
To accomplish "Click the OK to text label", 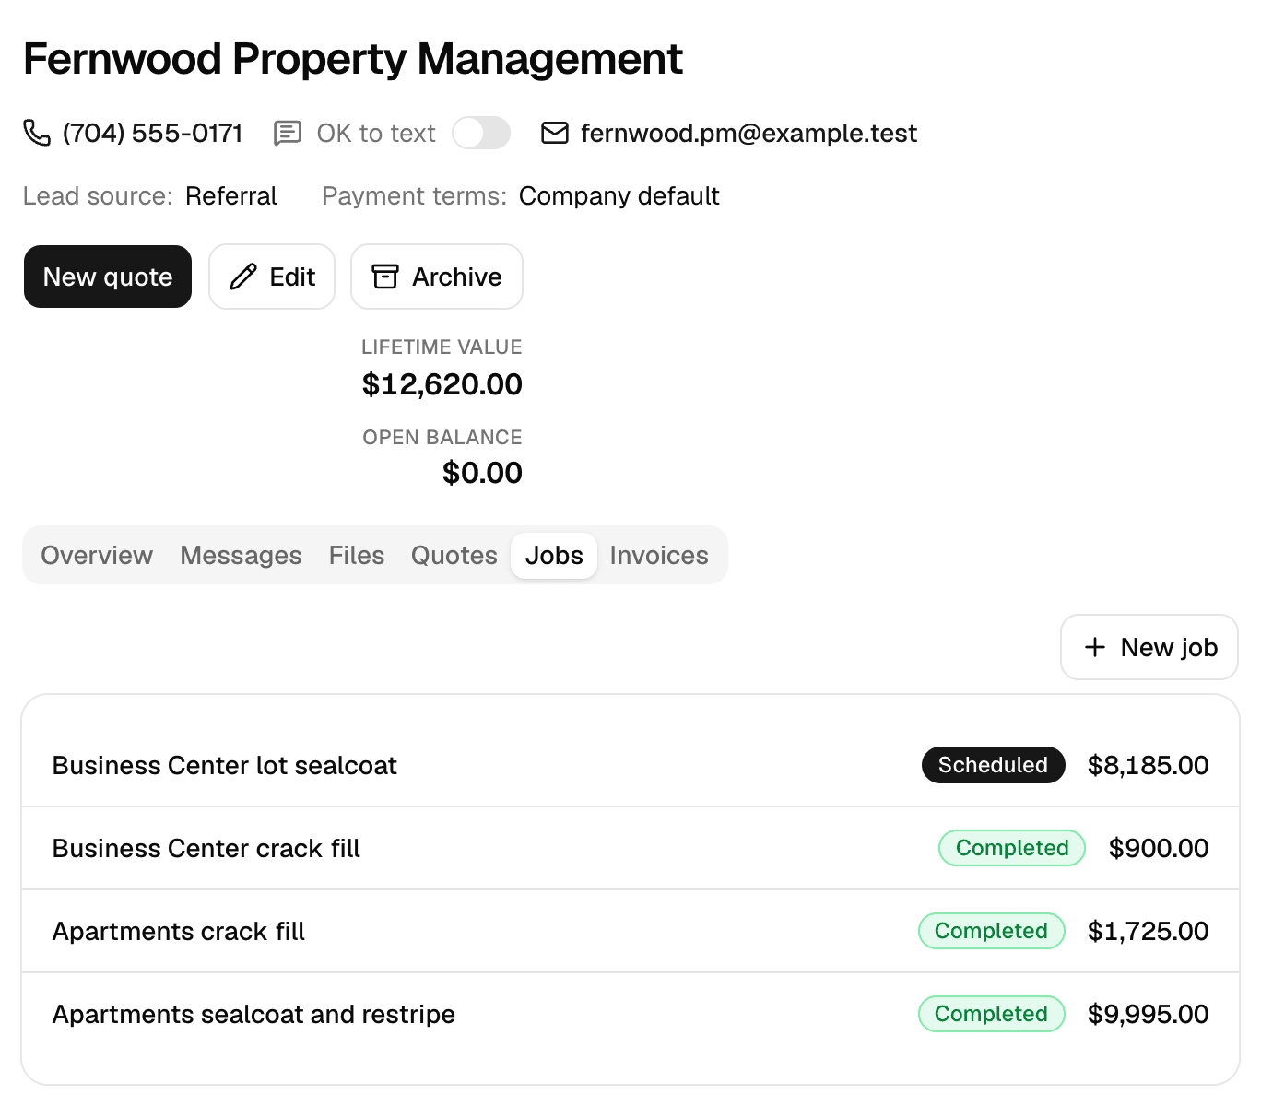I will pyautogui.click(x=376, y=133).
